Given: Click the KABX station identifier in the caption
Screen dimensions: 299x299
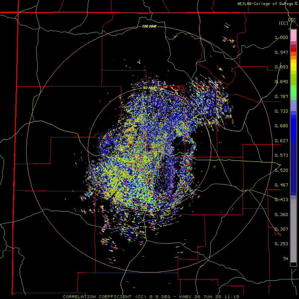Looking at the screenshot, I should click(185, 297).
